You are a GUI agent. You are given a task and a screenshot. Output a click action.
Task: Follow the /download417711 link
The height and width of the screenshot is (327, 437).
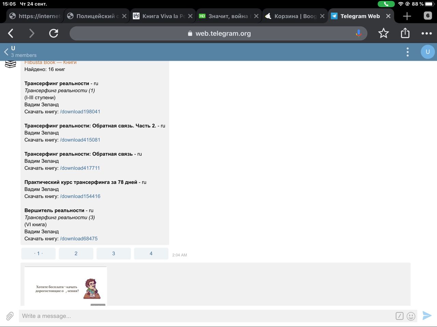click(x=80, y=168)
